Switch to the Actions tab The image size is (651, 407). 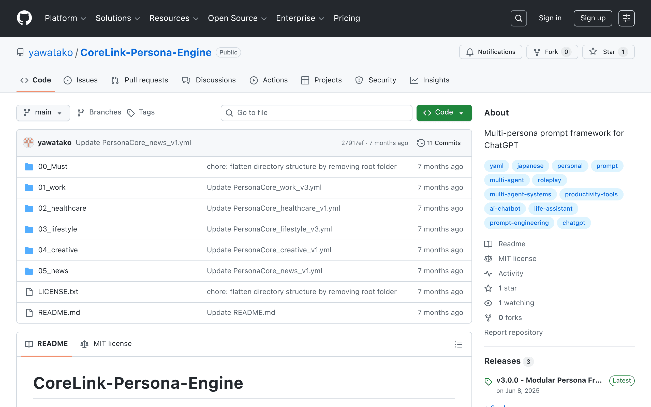click(269, 80)
